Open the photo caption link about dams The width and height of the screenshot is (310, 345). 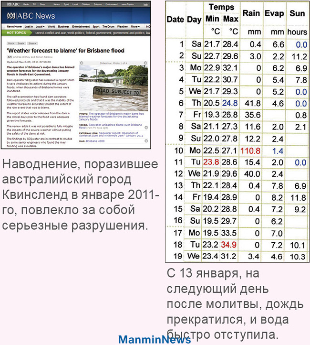(112, 117)
